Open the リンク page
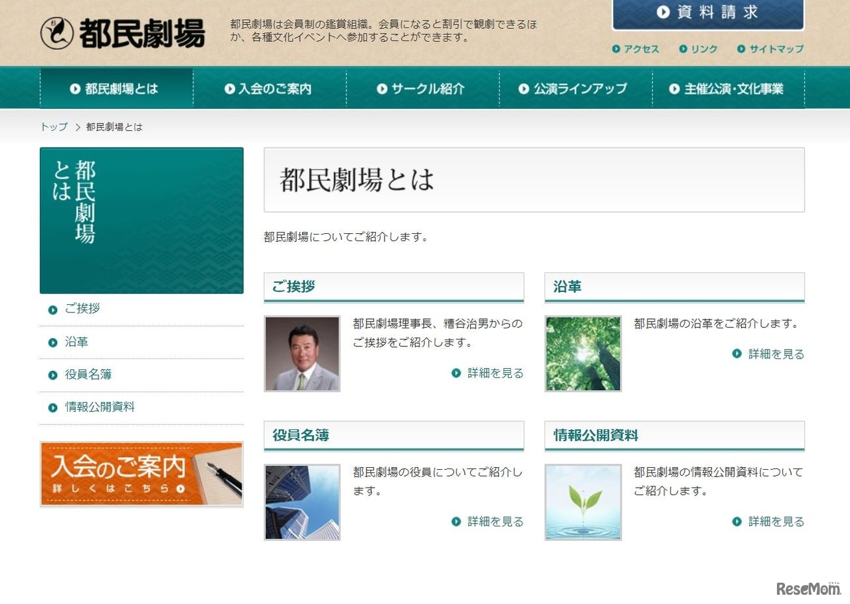This screenshot has height=604, width=850. coord(703,49)
